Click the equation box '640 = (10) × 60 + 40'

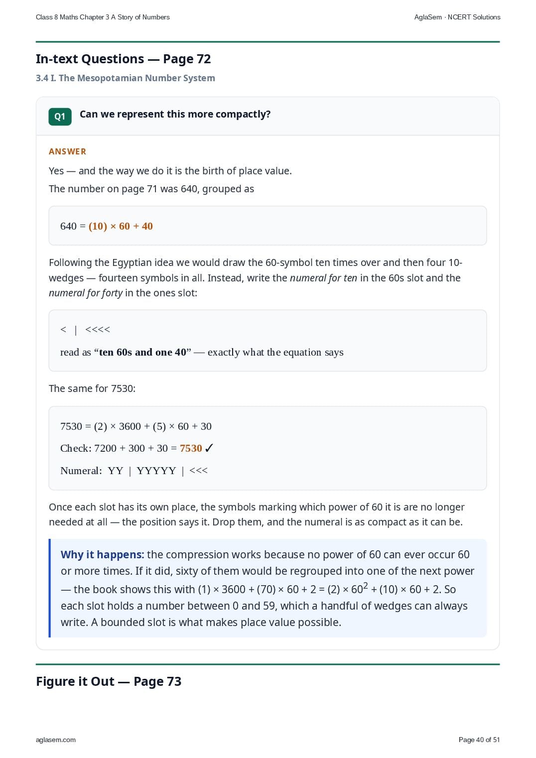(268, 226)
